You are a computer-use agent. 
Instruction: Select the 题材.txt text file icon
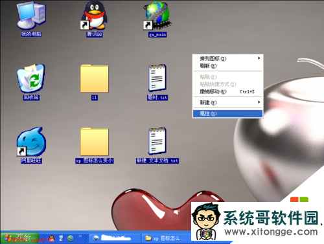coord(157,78)
